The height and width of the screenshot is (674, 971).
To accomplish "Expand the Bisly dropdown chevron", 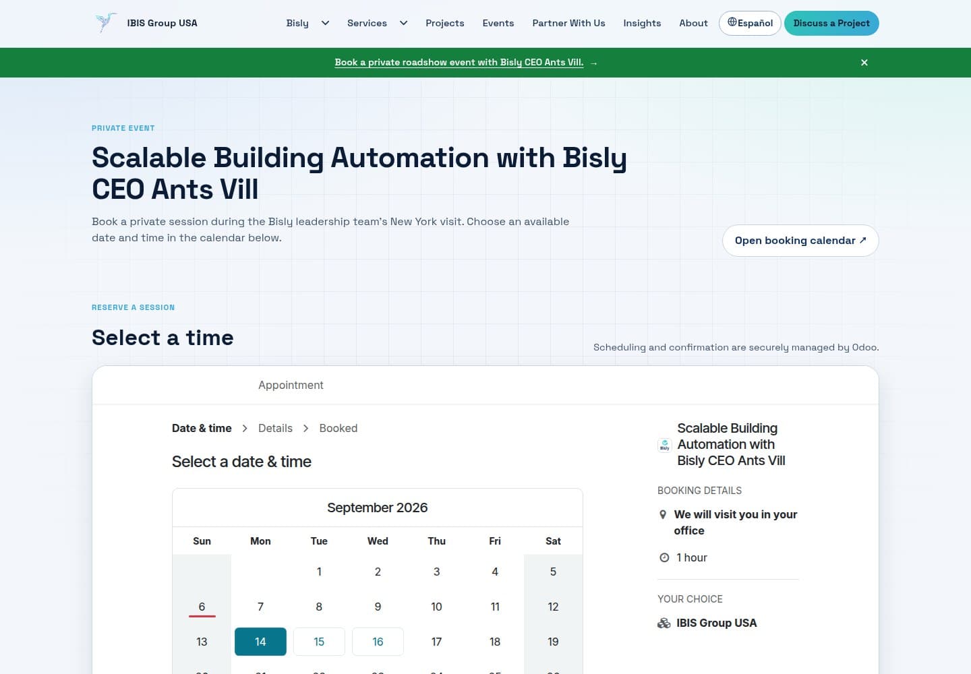I will pyautogui.click(x=325, y=23).
